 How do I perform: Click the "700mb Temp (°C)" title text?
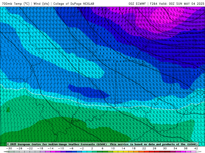pos(16,4)
